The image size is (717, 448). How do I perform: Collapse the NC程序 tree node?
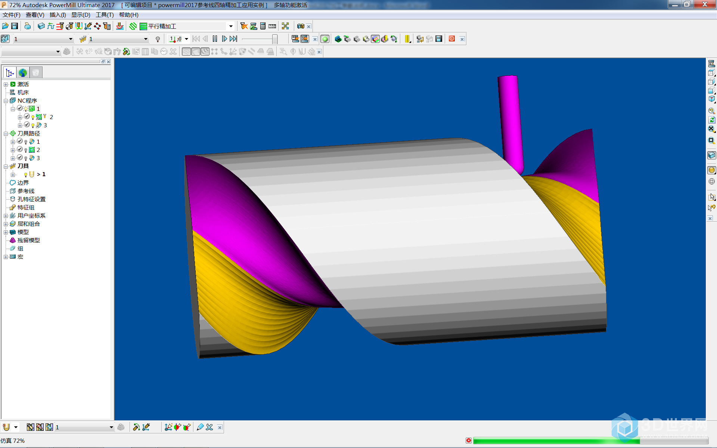(x=6, y=101)
